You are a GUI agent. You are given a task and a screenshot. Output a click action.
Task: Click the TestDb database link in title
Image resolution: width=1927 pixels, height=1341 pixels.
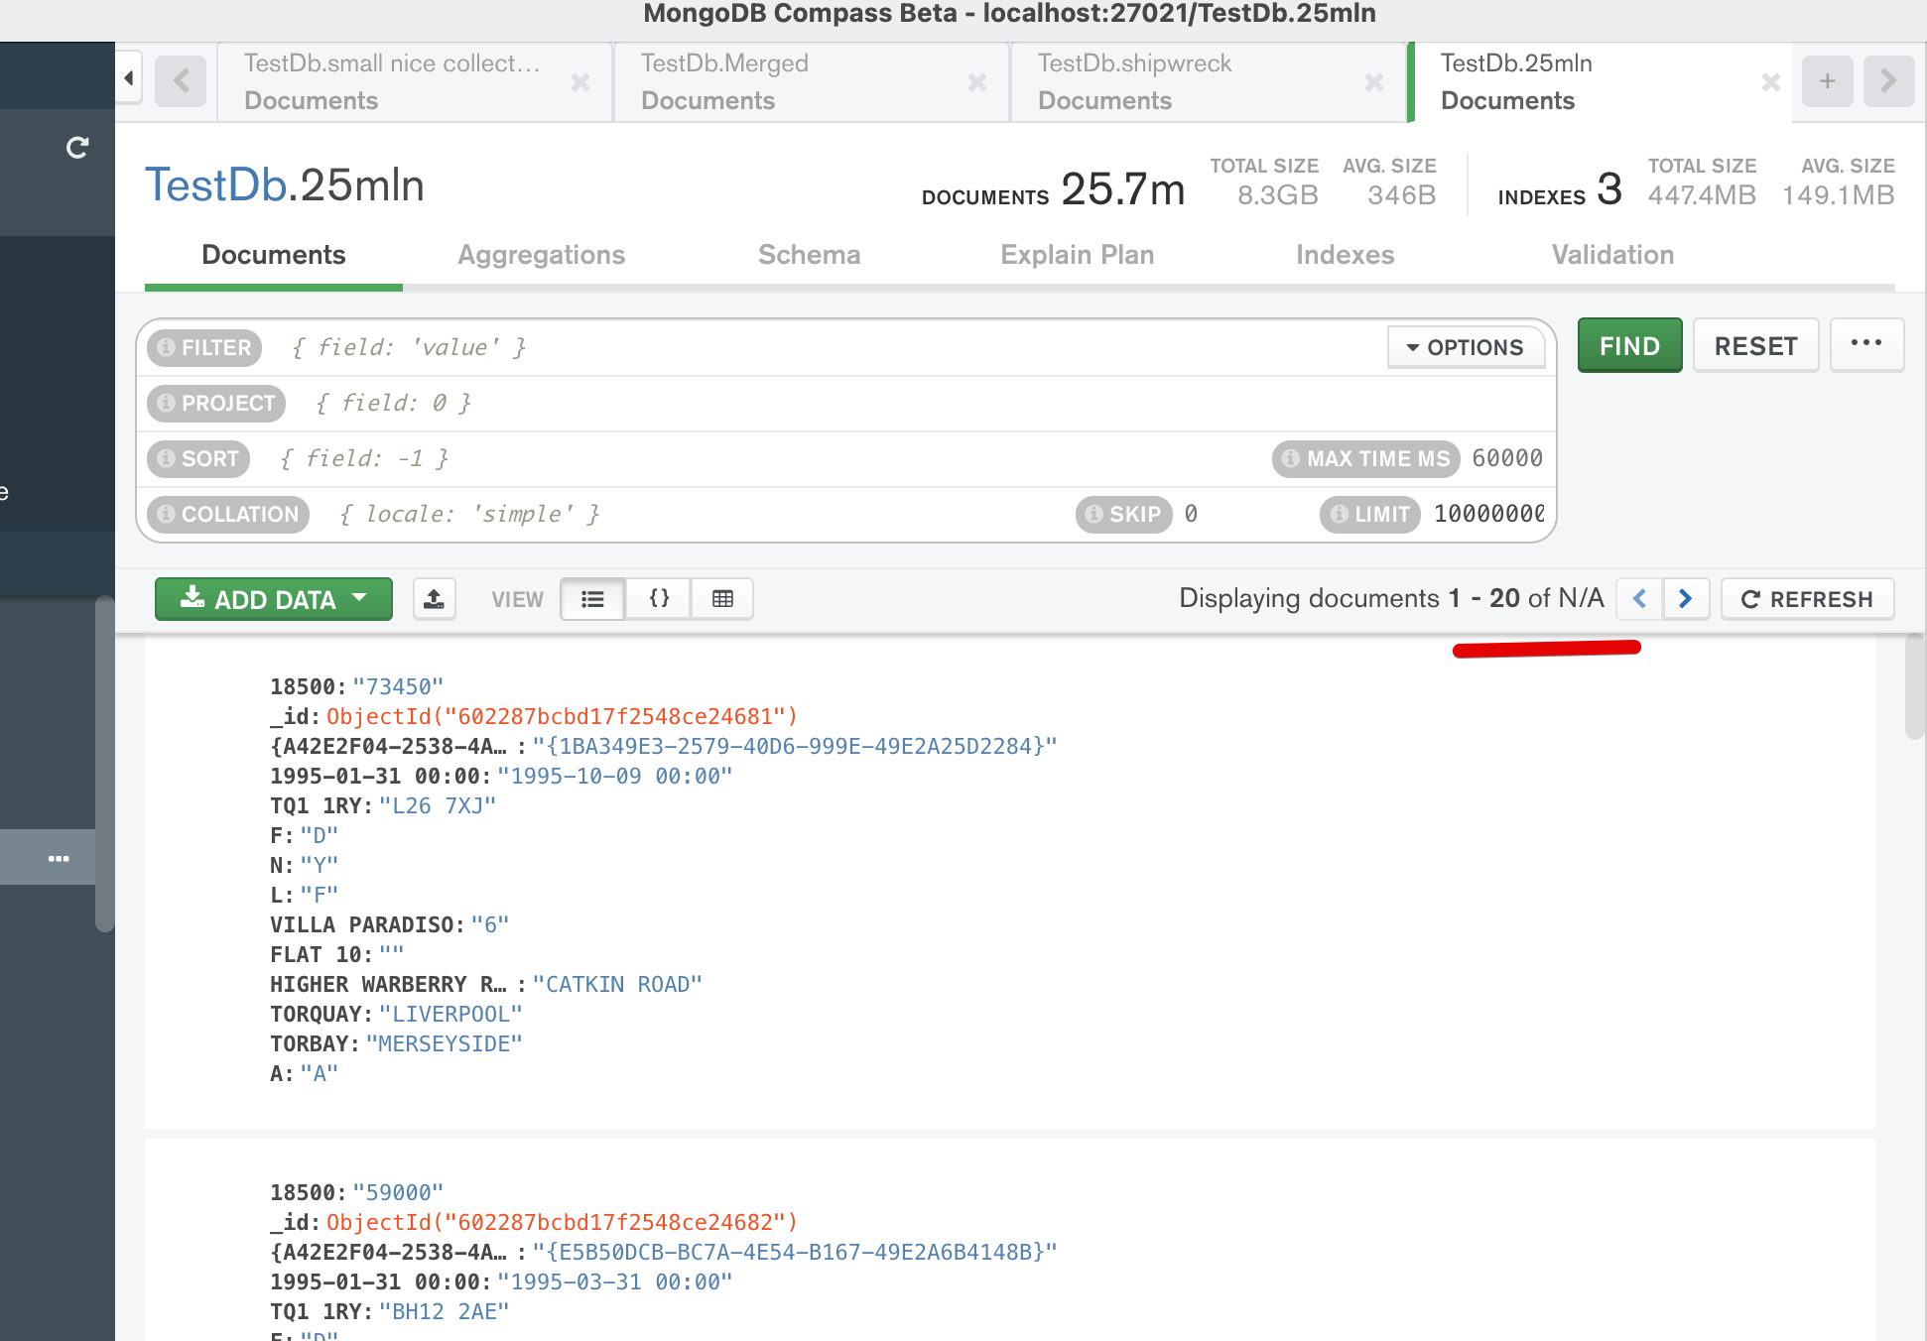point(216,185)
